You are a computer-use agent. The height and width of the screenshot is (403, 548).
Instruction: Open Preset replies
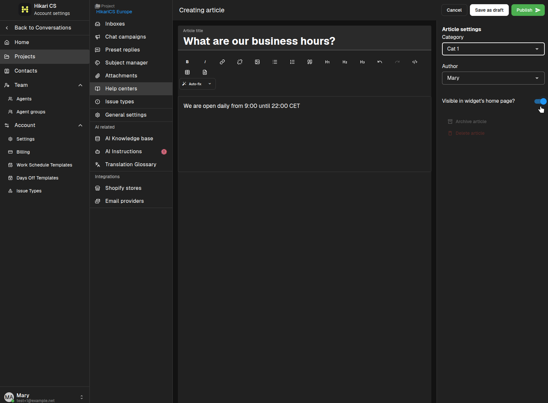131,50
